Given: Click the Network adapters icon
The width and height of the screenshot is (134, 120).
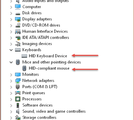Looking at the screenshot, I should (x=18, y=81).
